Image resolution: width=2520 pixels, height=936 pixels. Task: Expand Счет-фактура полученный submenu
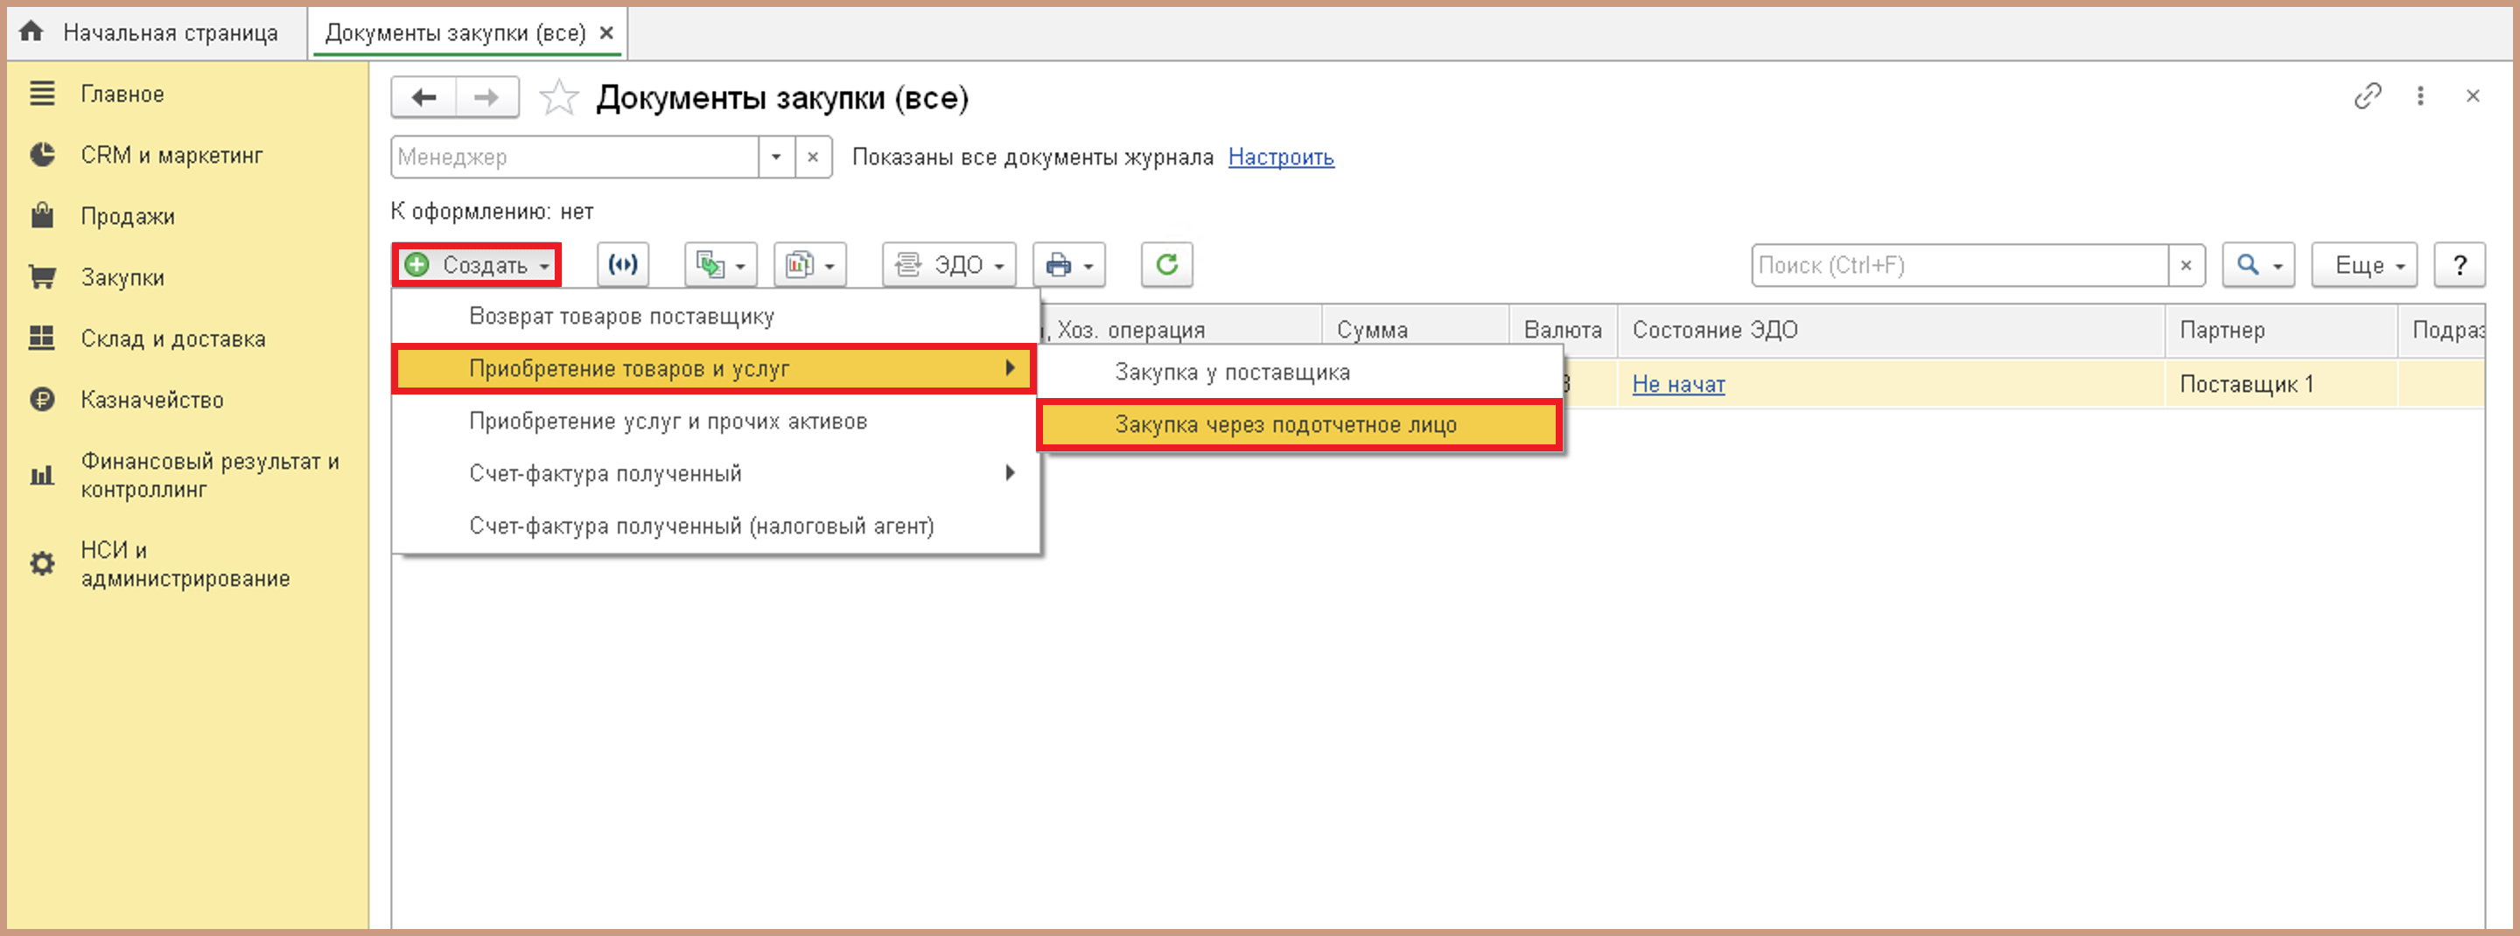pos(715,473)
